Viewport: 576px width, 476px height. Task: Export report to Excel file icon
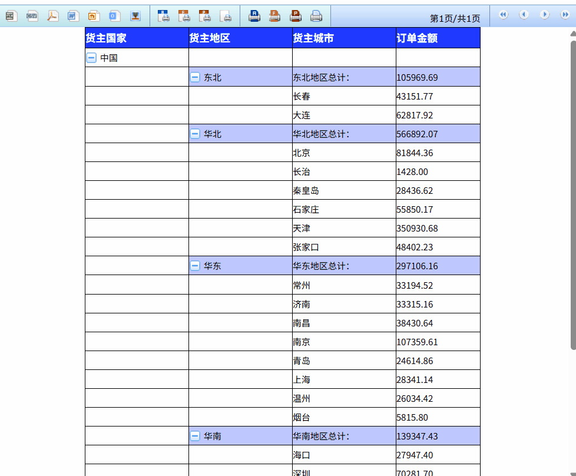point(11,16)
